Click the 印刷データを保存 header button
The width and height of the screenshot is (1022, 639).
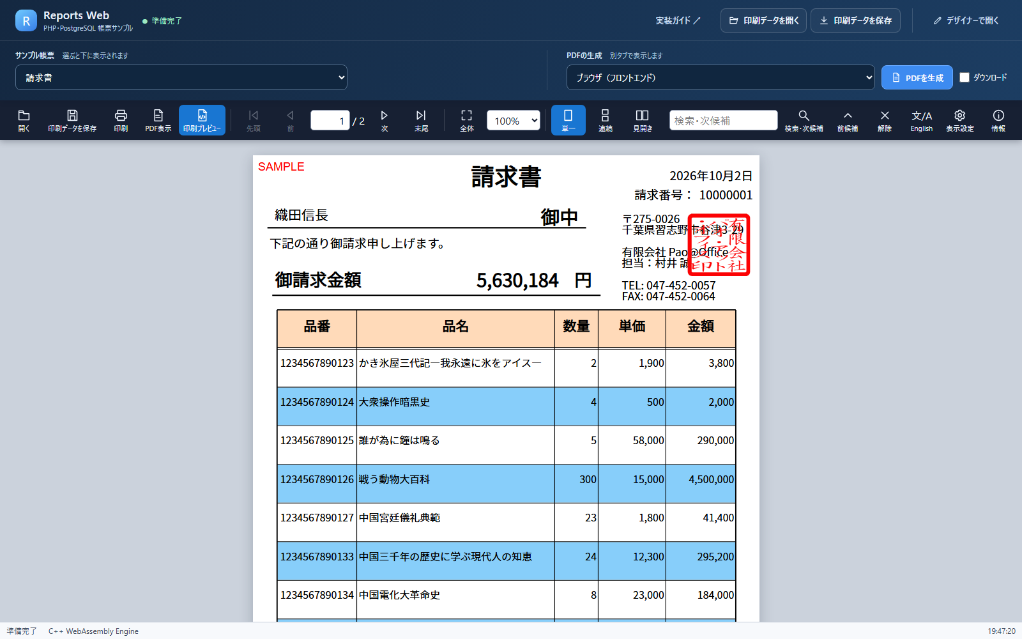click(x=856, y=20)
